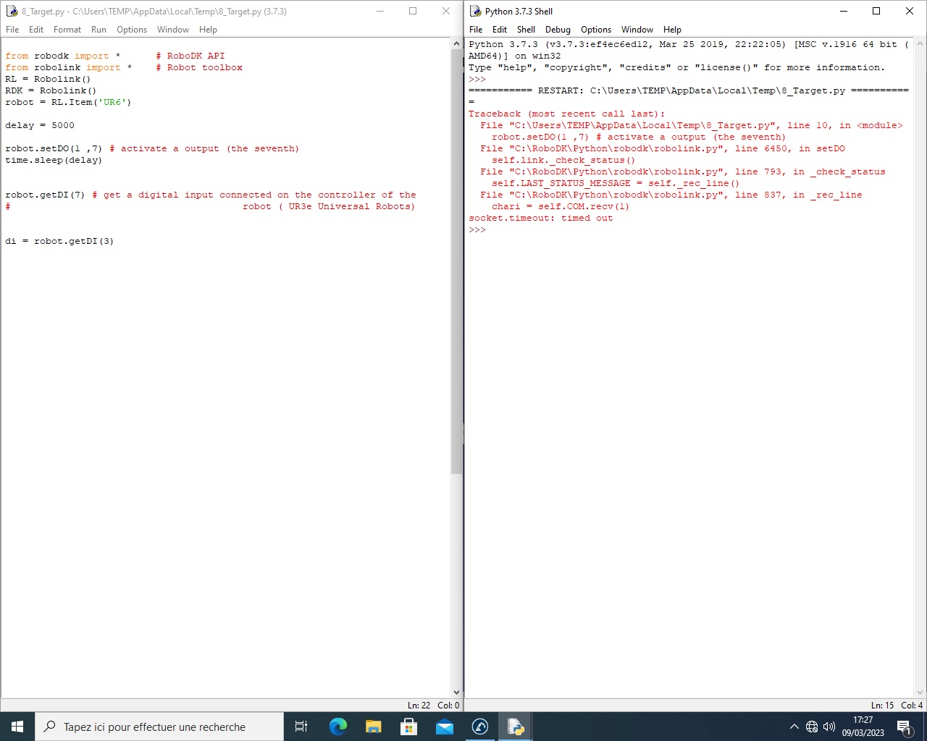This screenshot has height=741, width=927.
Task: Open the volume control in system tray
Action: (829, 727)
